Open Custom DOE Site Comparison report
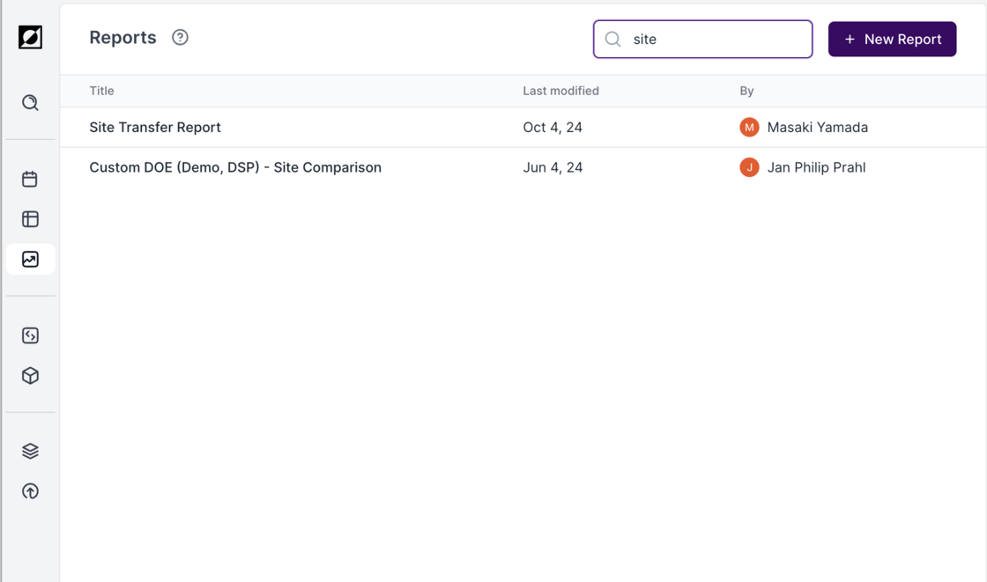The image size is (987, 582). coord(235,167)
